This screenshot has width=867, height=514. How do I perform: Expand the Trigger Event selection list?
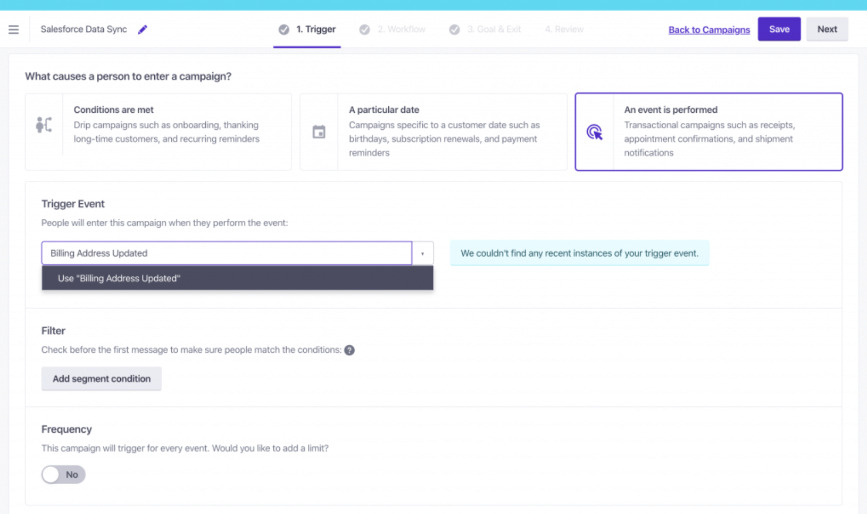pos(423,253)
